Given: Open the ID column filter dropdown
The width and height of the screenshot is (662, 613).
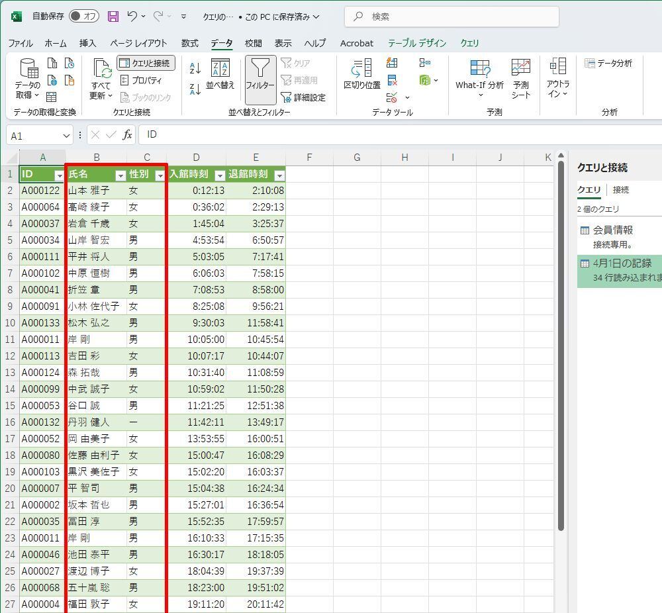Looking at the screenshot, I should (x=59, y=175).
